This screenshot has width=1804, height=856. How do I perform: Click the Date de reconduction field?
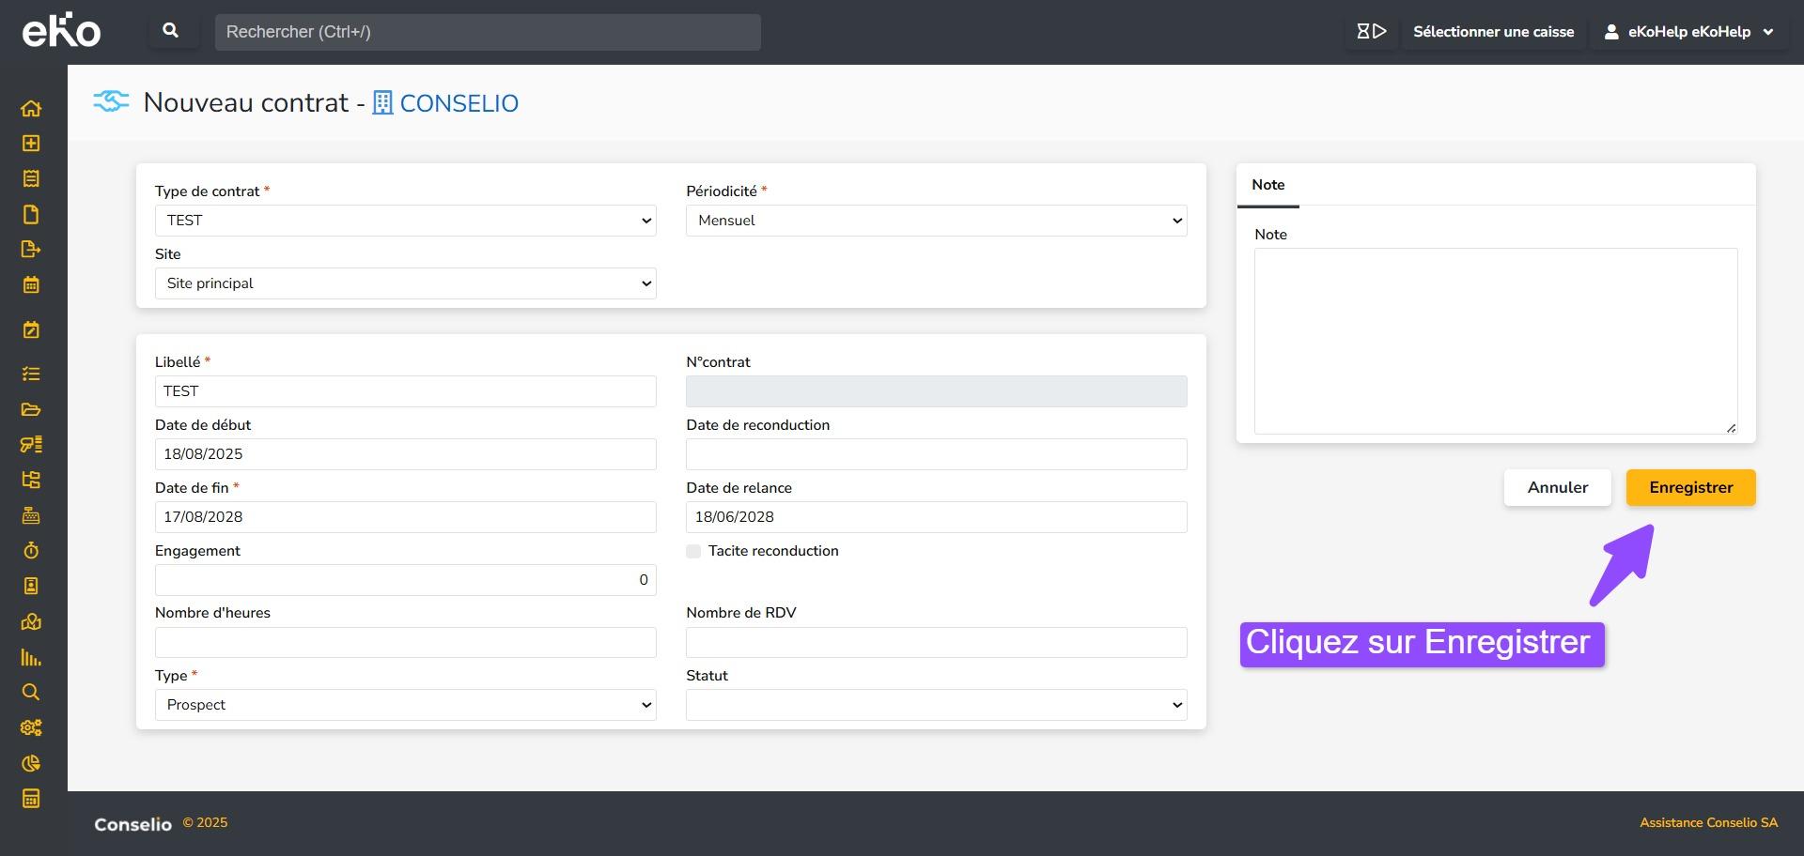[936, 454]
